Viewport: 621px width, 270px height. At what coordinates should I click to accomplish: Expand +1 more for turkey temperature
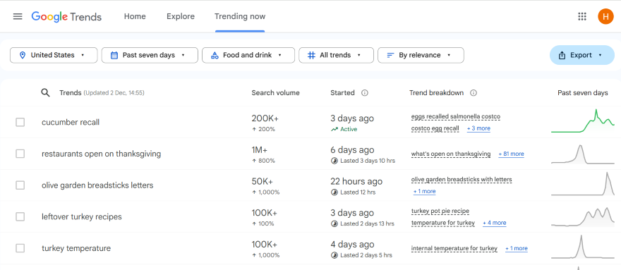point(517,248)
